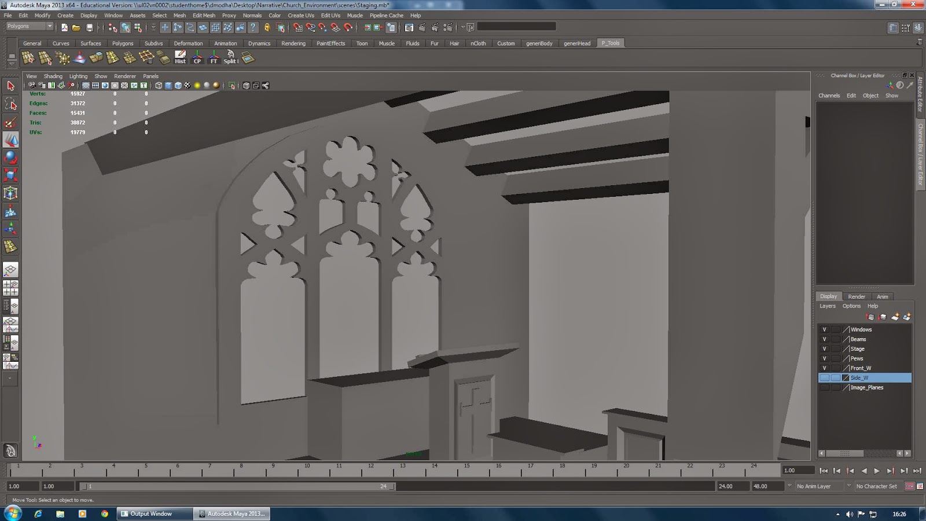Switch to four-view panel layout
Viewport: 926px width, 521px height.
(x=10, y=288)
